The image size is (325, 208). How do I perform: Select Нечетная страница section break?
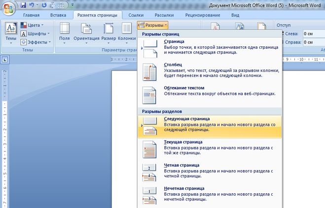click(210, 196)
